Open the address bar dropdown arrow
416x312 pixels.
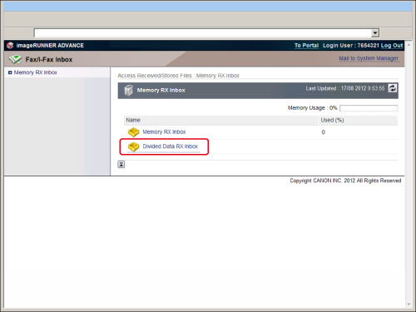tap(375, 33)
